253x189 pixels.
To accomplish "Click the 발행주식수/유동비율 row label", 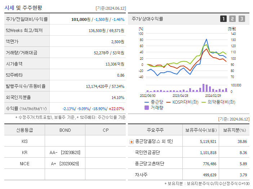I will (x=26, y=86).
